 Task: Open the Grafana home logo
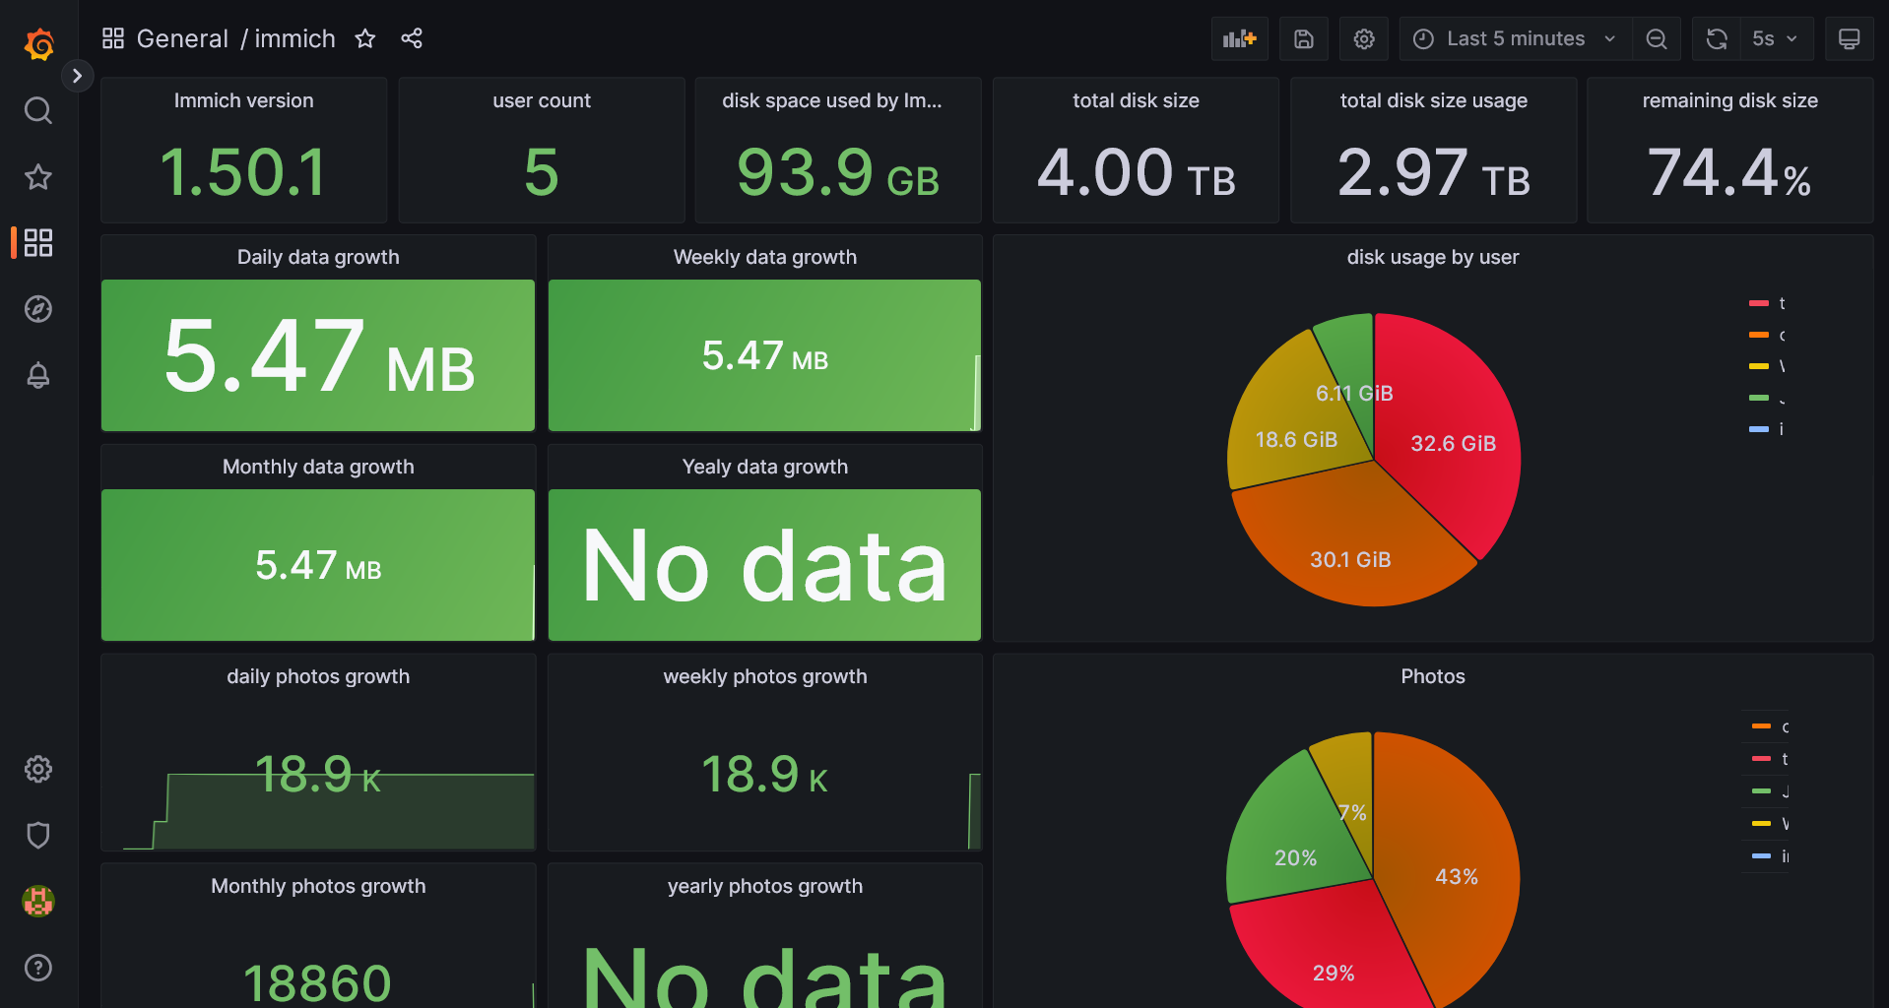tap(38, 44)
